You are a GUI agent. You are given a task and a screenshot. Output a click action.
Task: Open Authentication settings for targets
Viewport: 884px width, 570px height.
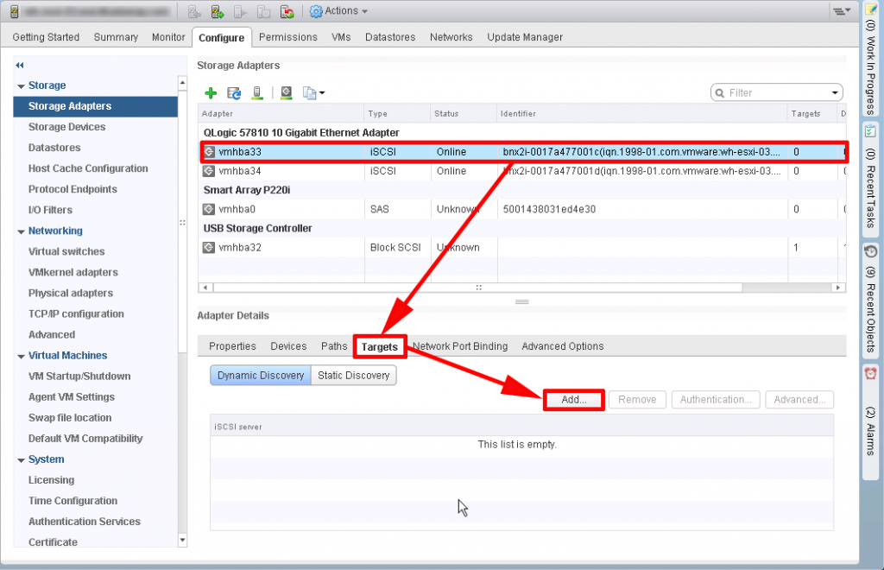pyautogui.click(x=717, y=400)
